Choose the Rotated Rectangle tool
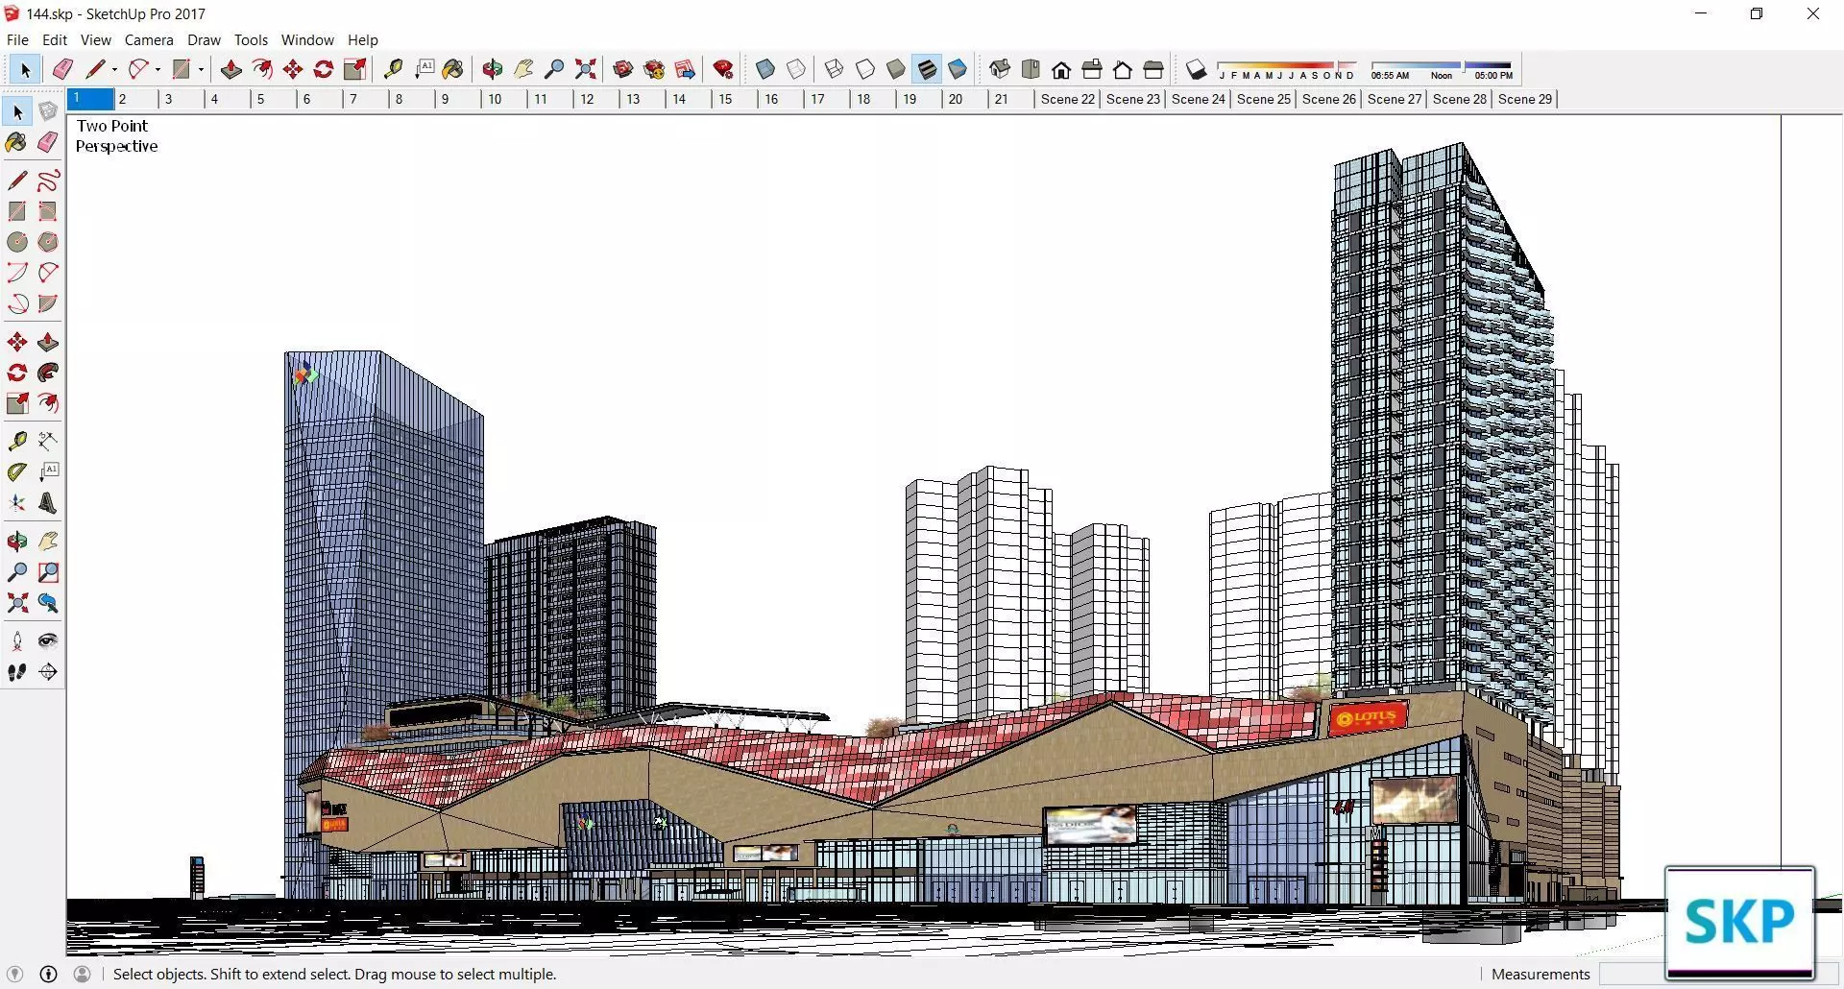This screenshot has height=989, width=1844. 48,211
